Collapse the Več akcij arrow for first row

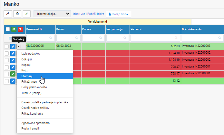coord(19,47)
